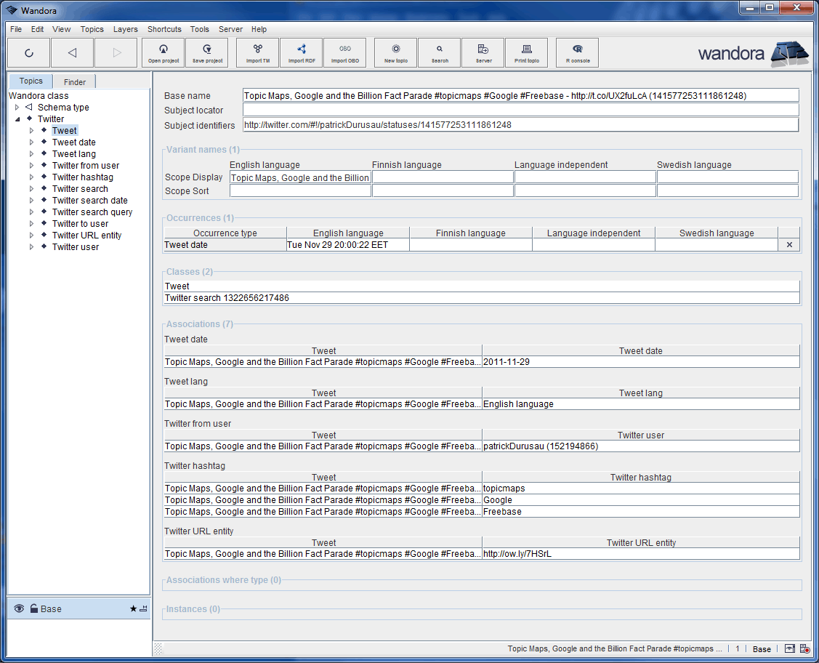
Task: Open the Server icon in the toolbar
Action: [x=483, y=52]
